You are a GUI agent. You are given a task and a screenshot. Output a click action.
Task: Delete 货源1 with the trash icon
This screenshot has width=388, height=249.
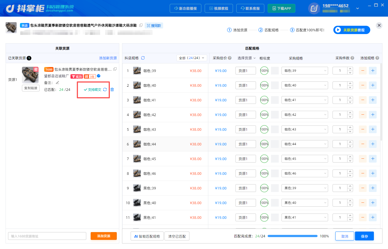(112, 89)
